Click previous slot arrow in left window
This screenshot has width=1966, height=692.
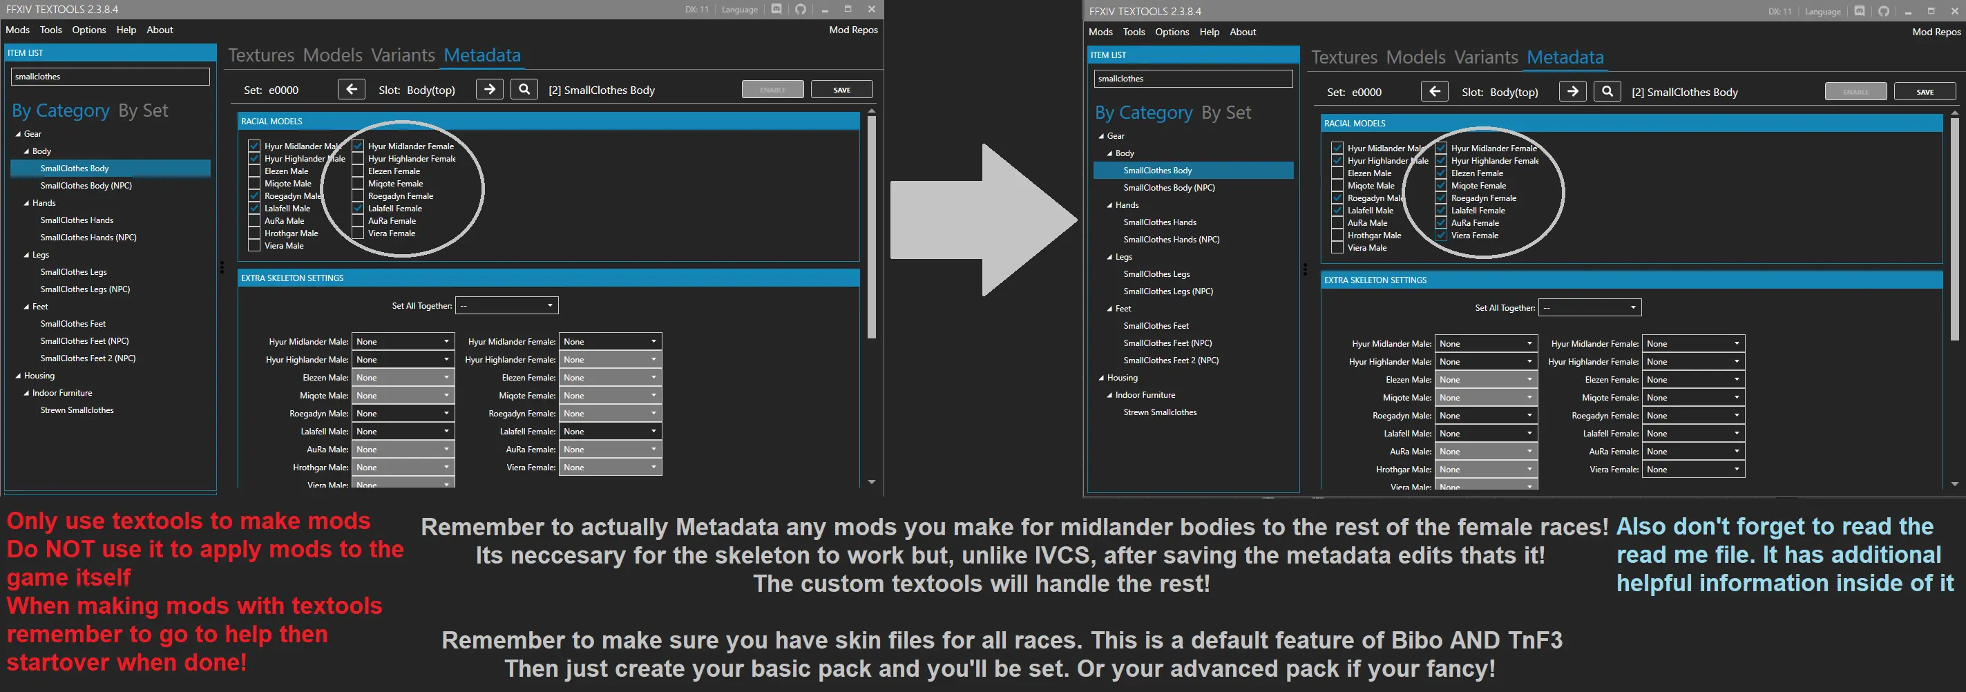[351, 89]
